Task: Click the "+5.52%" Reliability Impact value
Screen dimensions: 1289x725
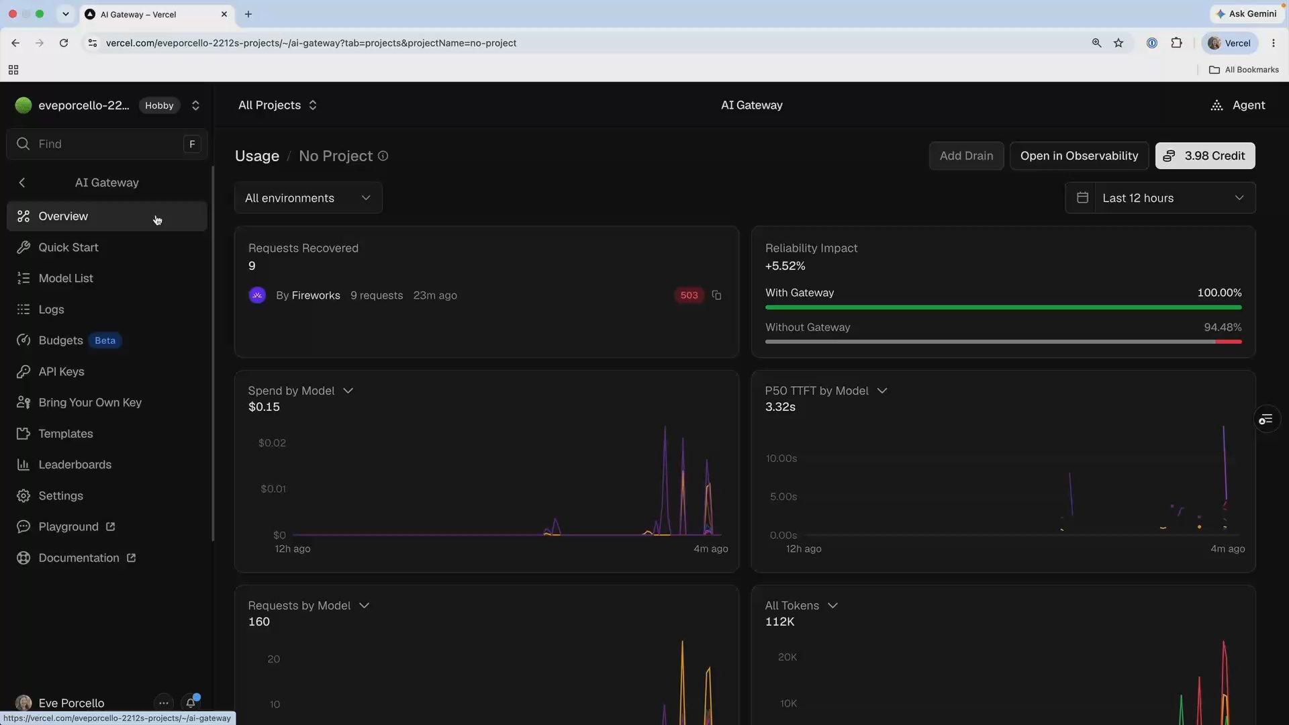Action: click(x=785, y=266)
